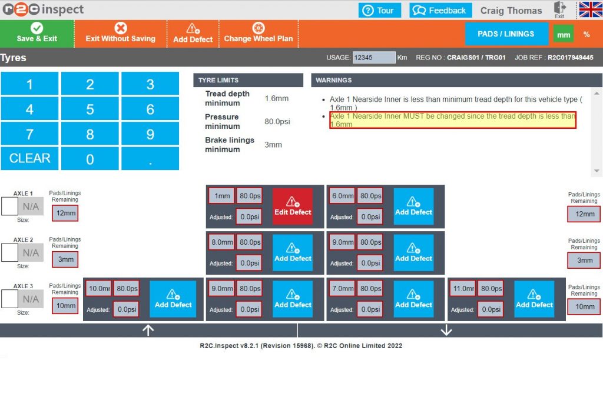Switch measurements to mm

[563, 34]
